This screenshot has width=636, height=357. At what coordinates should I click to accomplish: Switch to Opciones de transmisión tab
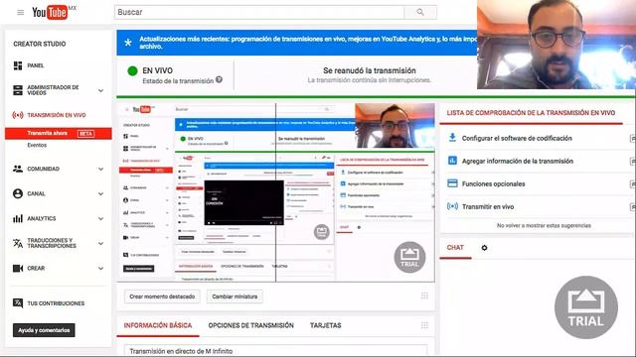[x=250, y=325]
